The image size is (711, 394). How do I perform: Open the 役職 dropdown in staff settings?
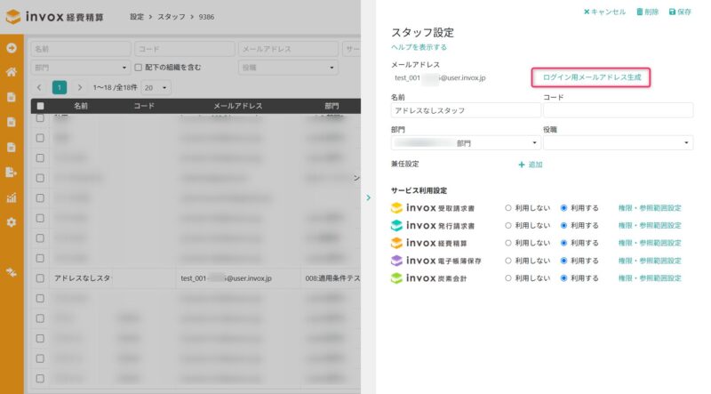(x=618, y=143)
